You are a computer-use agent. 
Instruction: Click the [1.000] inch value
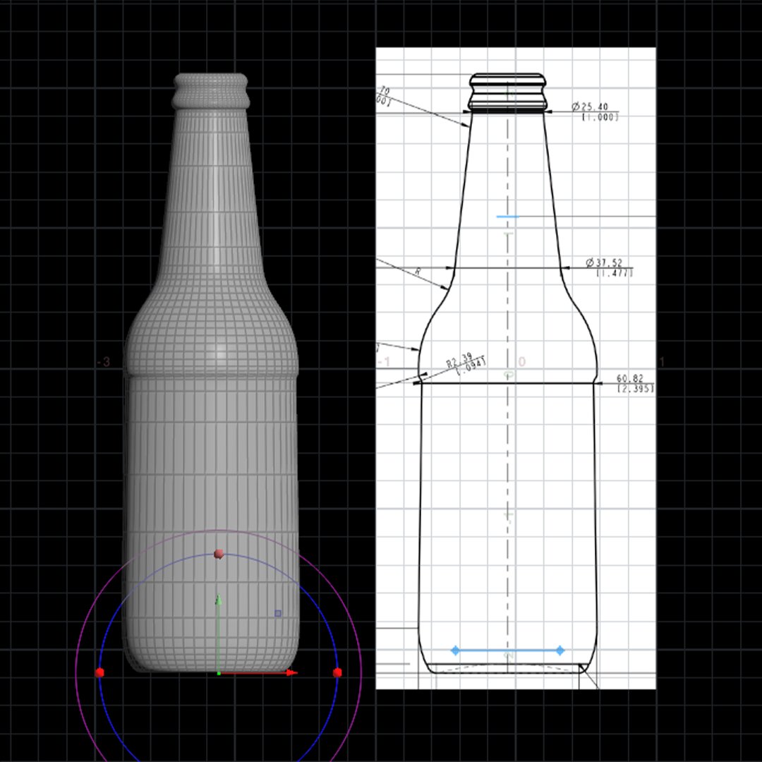pos(600,117)
